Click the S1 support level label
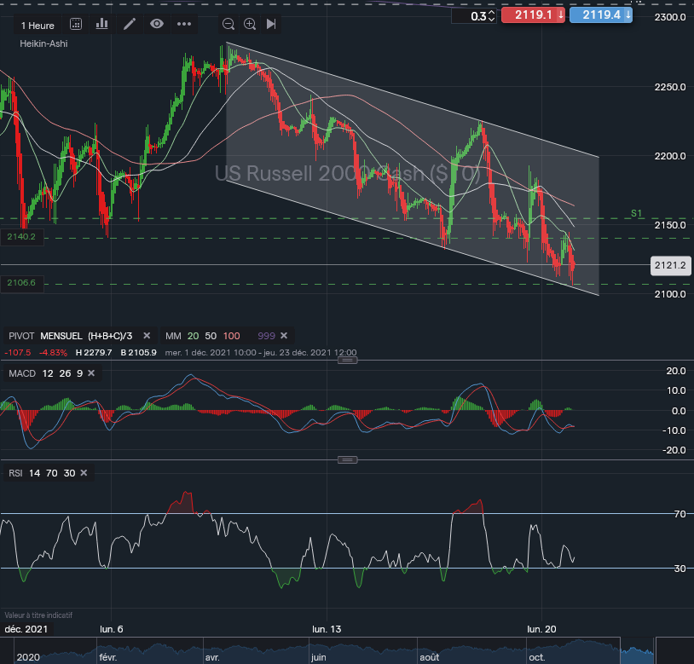Screen dimensions: 694x664 [636, 213]
